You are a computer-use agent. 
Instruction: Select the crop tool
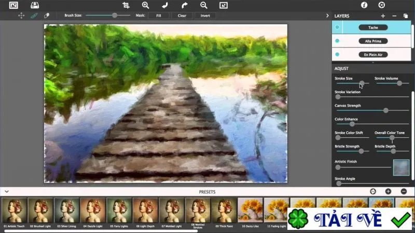(x=126, y=5)
